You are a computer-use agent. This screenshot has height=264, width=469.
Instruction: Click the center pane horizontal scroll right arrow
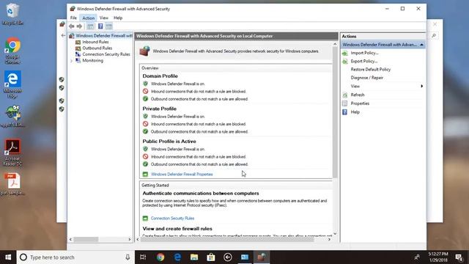[x=329, y=240]
